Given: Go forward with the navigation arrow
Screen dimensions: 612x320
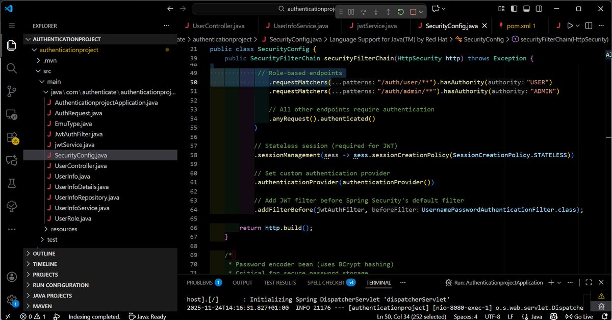Looking at the screenshot, I should (x=183, y=9).
